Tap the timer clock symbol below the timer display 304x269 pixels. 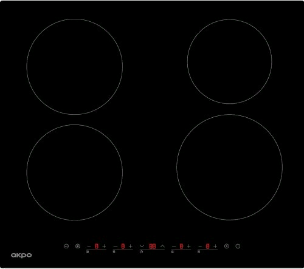click(142, 251)
